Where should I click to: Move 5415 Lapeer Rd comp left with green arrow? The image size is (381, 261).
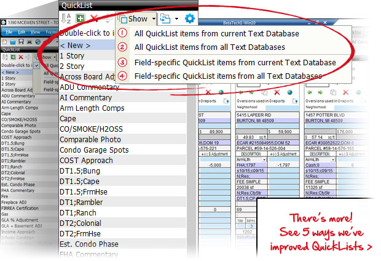tap(241, 92)
